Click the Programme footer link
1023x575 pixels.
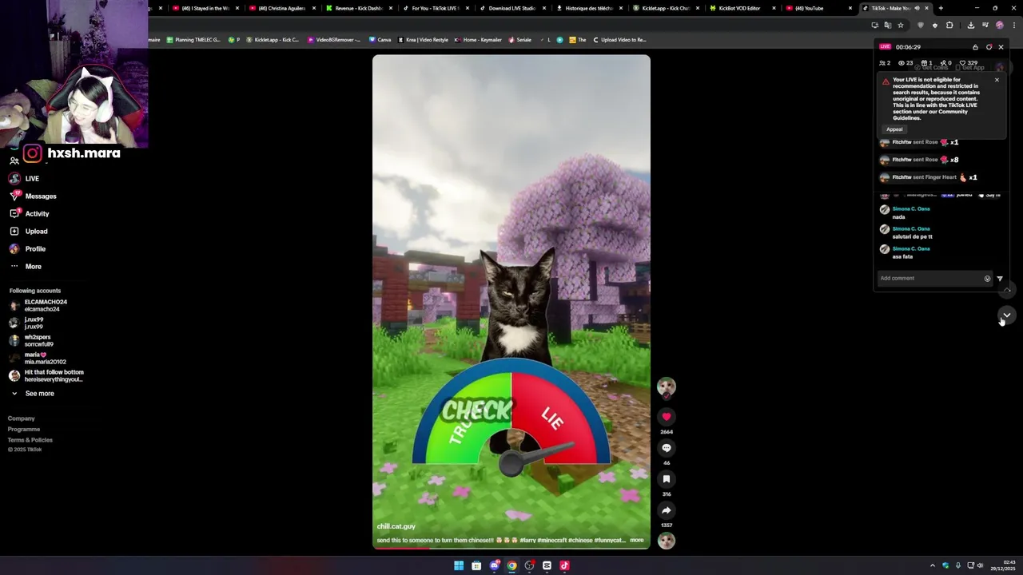pos(24,429)
